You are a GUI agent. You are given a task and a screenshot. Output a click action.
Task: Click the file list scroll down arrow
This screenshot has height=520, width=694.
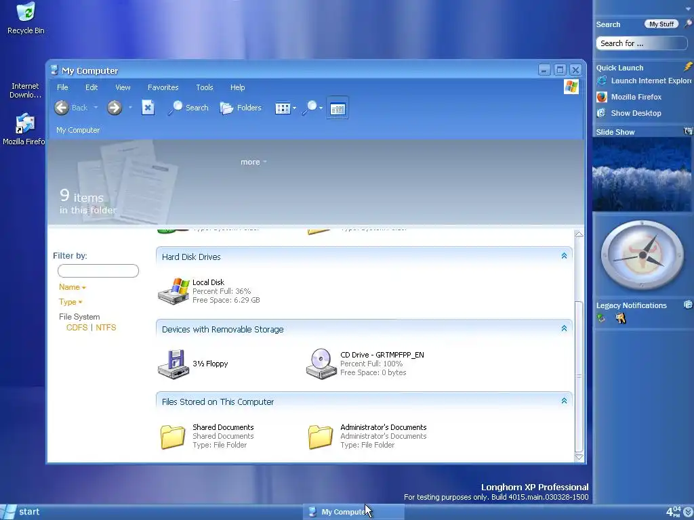(x=579, y=457)
